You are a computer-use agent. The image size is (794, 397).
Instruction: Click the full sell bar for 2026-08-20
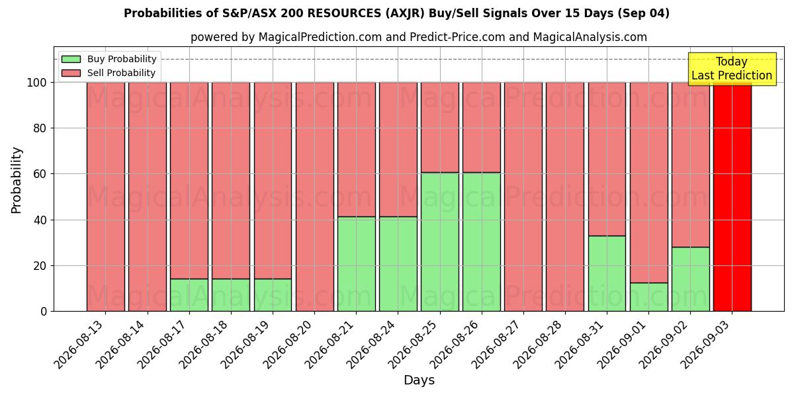click(314, 197)
